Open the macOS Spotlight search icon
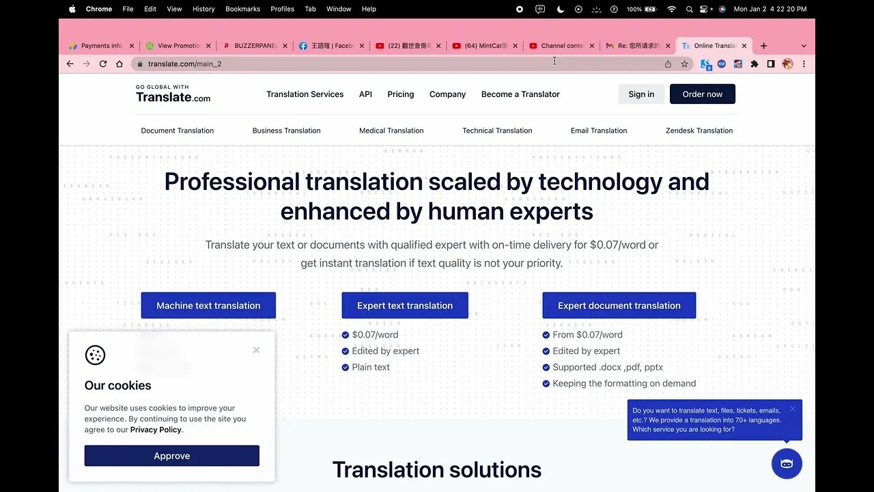Viewport: 874px width, 492px height. click(690, 9)
